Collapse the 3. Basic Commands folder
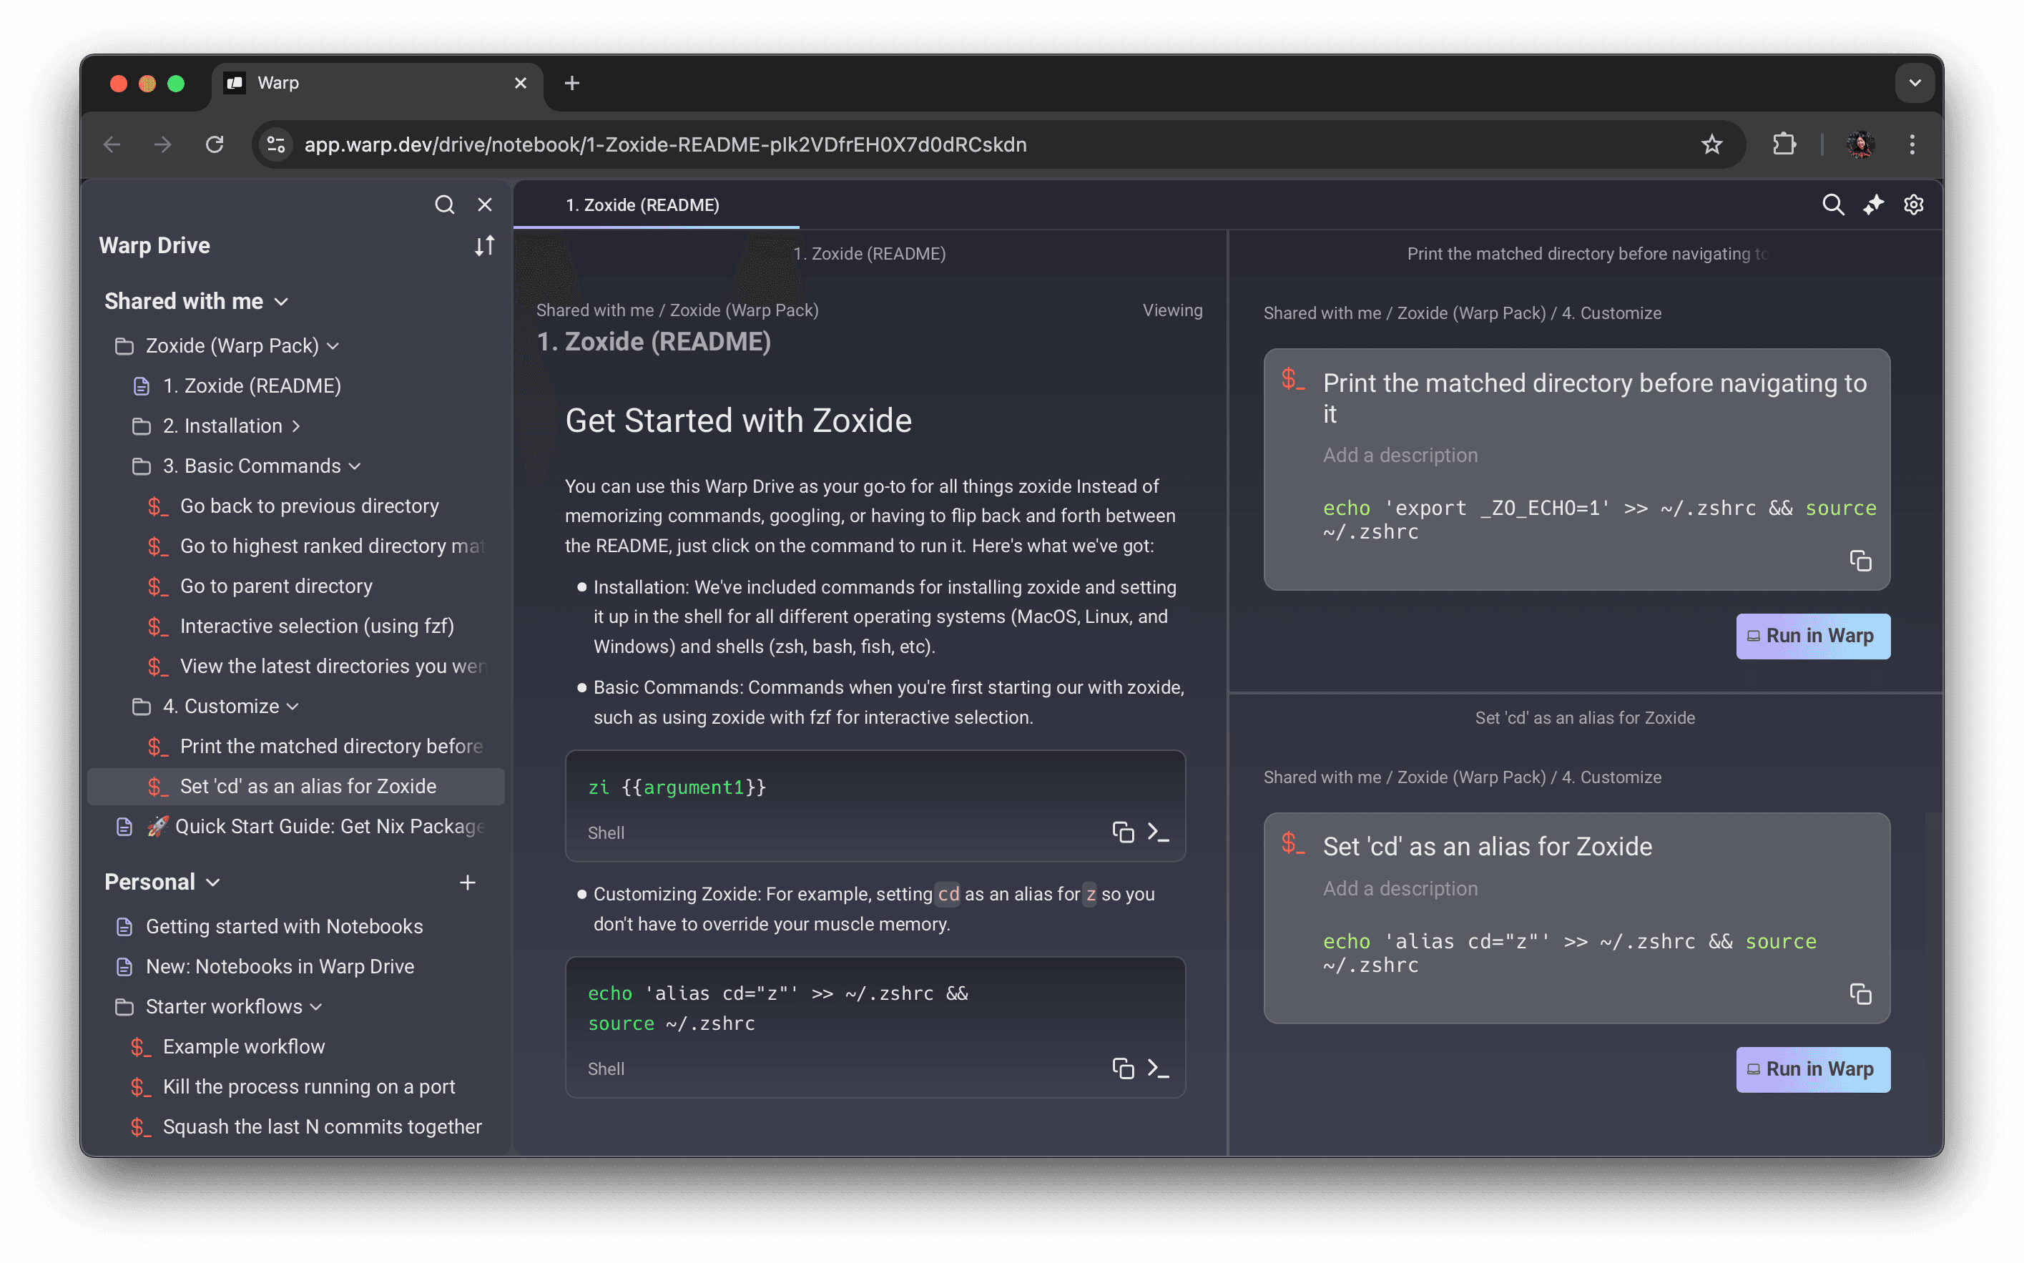Image resolution: width=2024 pixels, height=1263 pixels. (355, 466)
